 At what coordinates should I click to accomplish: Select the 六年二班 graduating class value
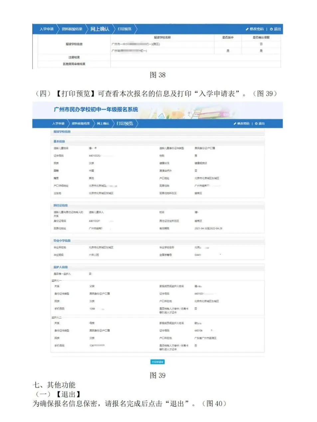pos(94,255)
